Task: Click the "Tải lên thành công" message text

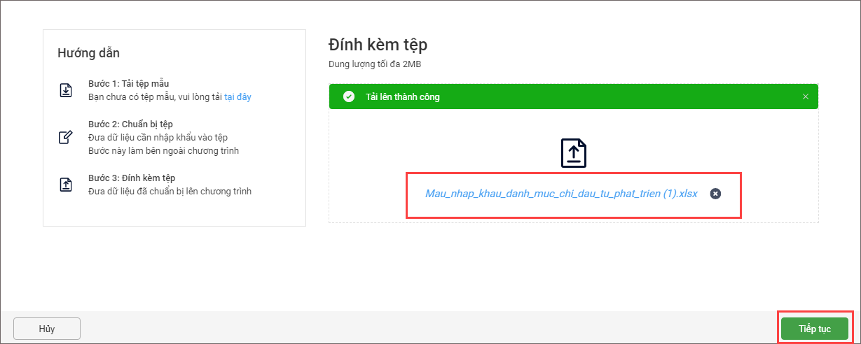Action: pyautogui.click(x=403, y=97)
